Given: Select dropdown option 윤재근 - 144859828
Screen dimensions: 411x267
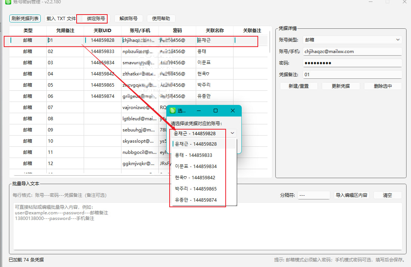Looking at the screenshot, I should click(x=204, y=144).
